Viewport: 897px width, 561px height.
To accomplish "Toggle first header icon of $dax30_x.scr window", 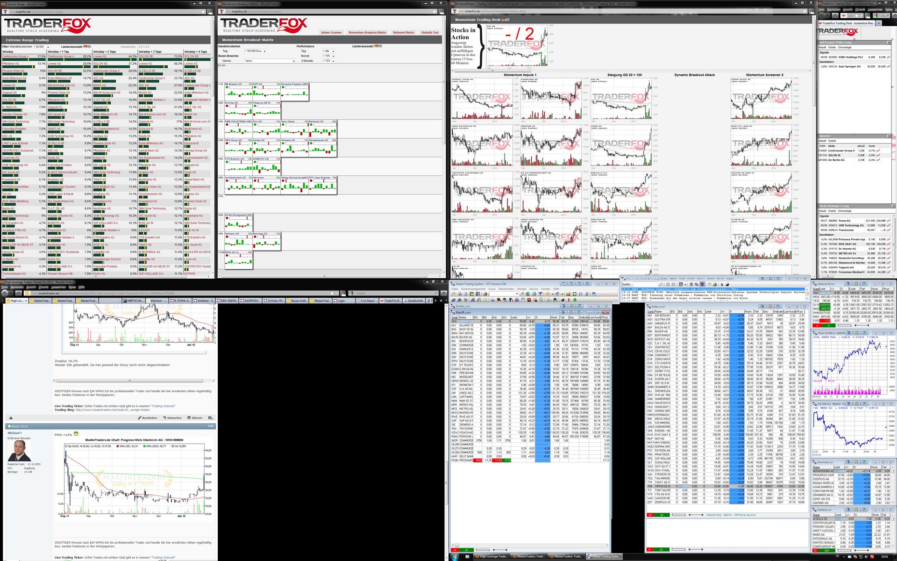I will pos(563,312).
